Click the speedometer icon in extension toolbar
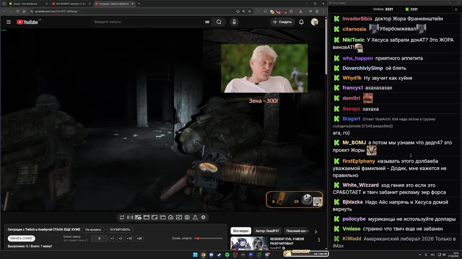This screenshot has height=259, width=462. pos(171,217)
